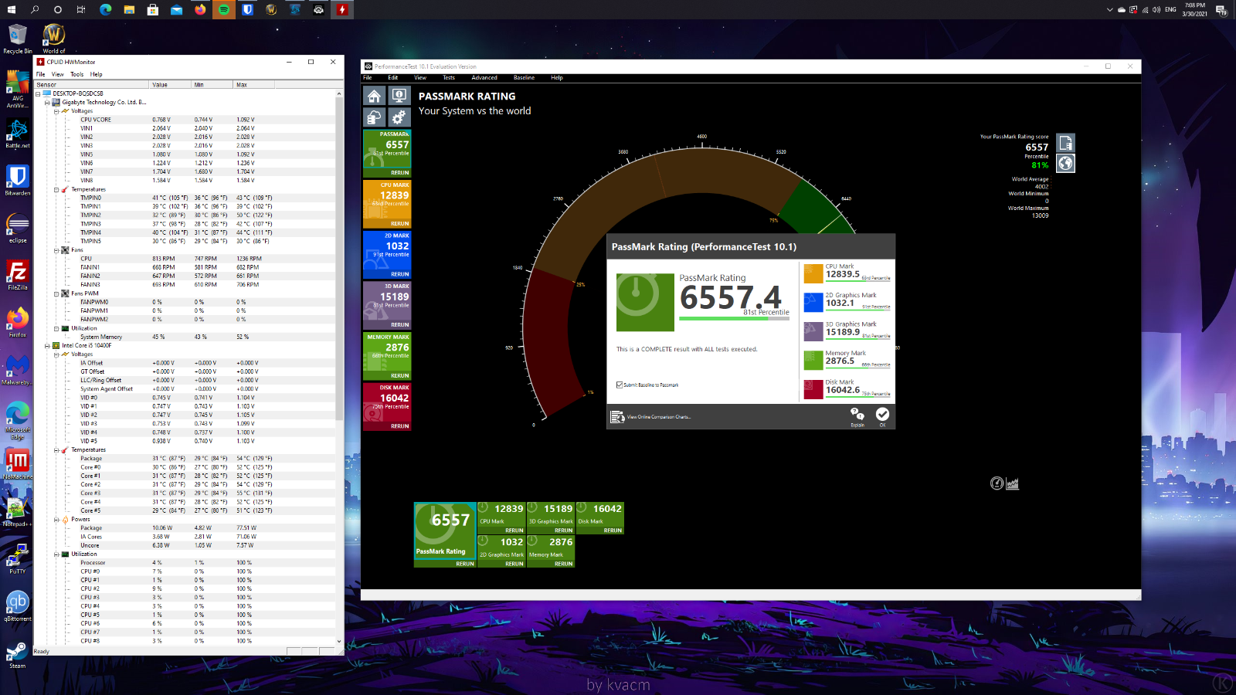Open the NoMachine desktop shortcut
The image size is (1236, 695).
coord(17,465)
